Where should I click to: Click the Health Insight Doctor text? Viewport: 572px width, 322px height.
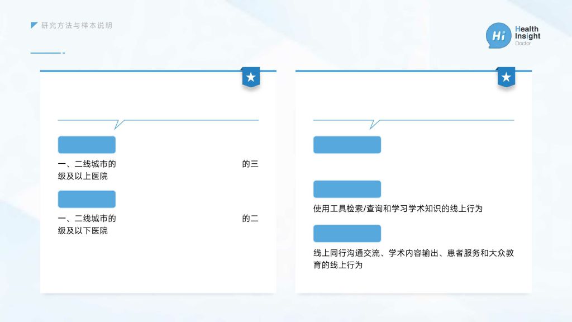[x=527, y=35]
